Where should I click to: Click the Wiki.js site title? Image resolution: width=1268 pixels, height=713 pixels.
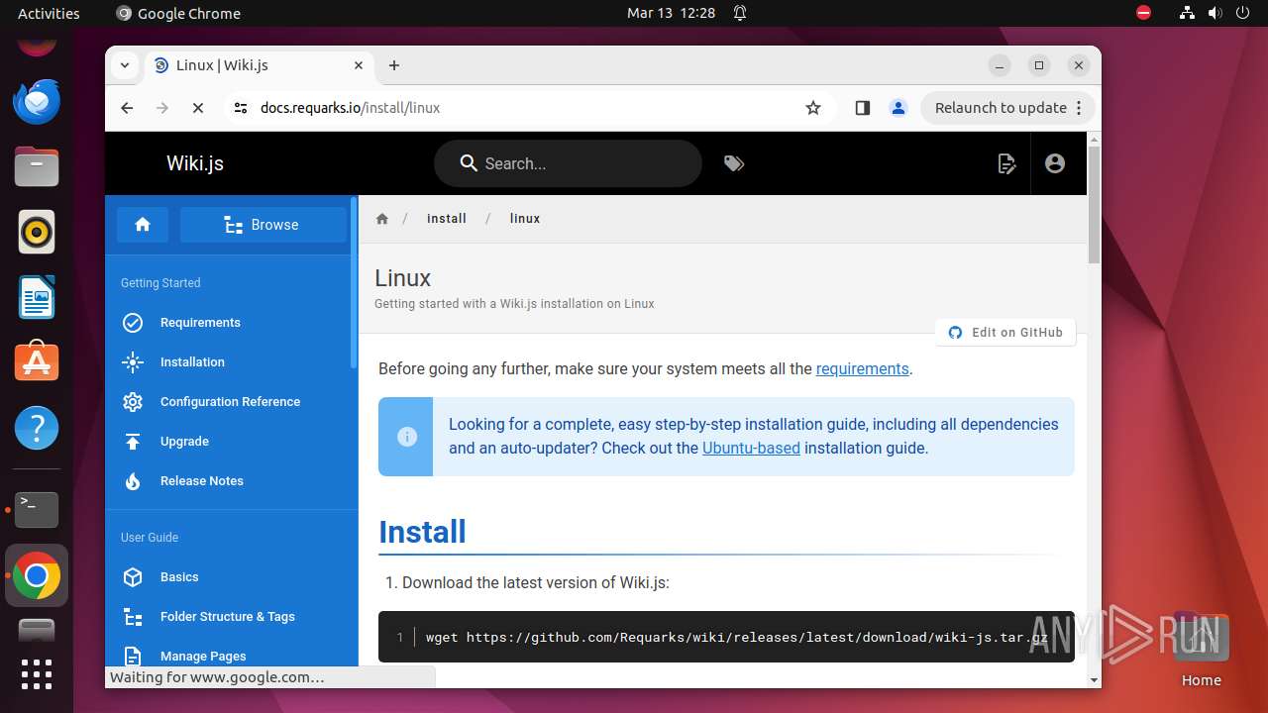coord(195,163)
